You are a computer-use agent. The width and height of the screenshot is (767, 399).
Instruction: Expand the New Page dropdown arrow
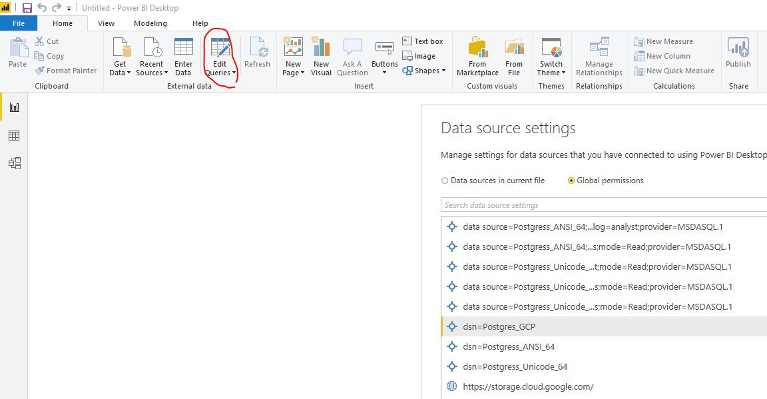tap(302, 73)
